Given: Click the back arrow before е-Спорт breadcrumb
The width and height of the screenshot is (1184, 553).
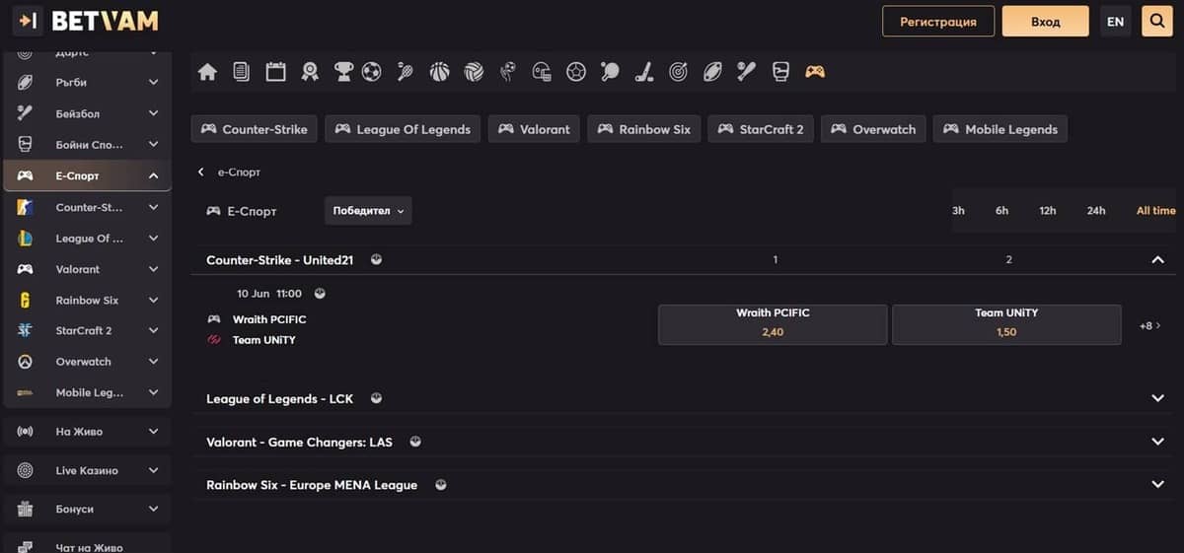Looking at the screenshot, I should click(x=201, y=172).
